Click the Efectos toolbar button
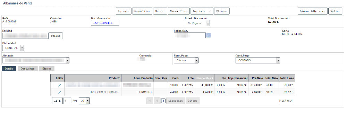 point(222,11)
